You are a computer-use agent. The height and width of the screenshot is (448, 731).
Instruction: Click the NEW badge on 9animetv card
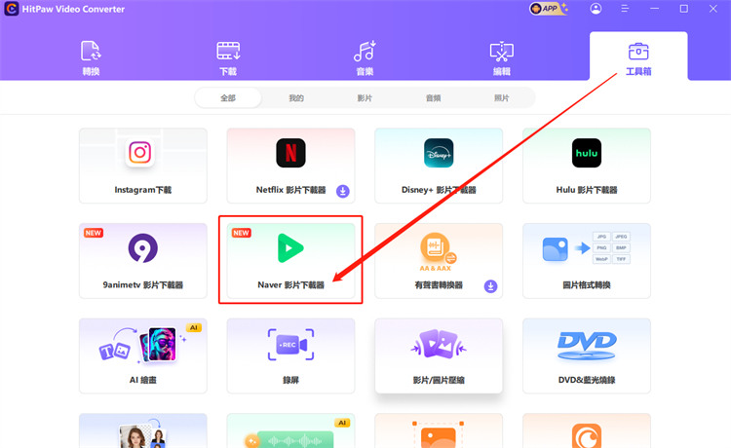point(94,233)
